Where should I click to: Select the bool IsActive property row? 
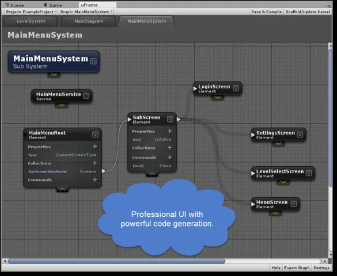pos(152,139)
